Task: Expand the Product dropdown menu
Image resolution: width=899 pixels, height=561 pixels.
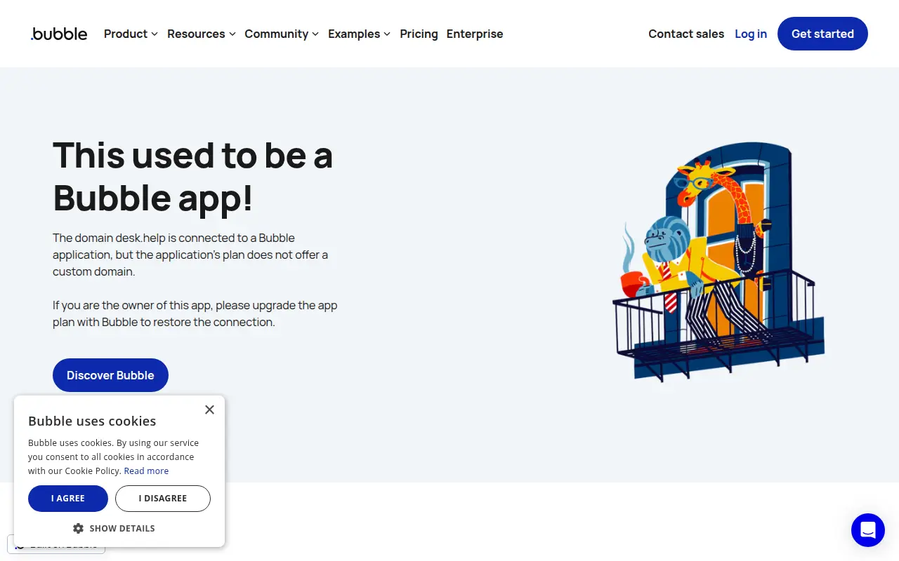Action: point(131,34)
